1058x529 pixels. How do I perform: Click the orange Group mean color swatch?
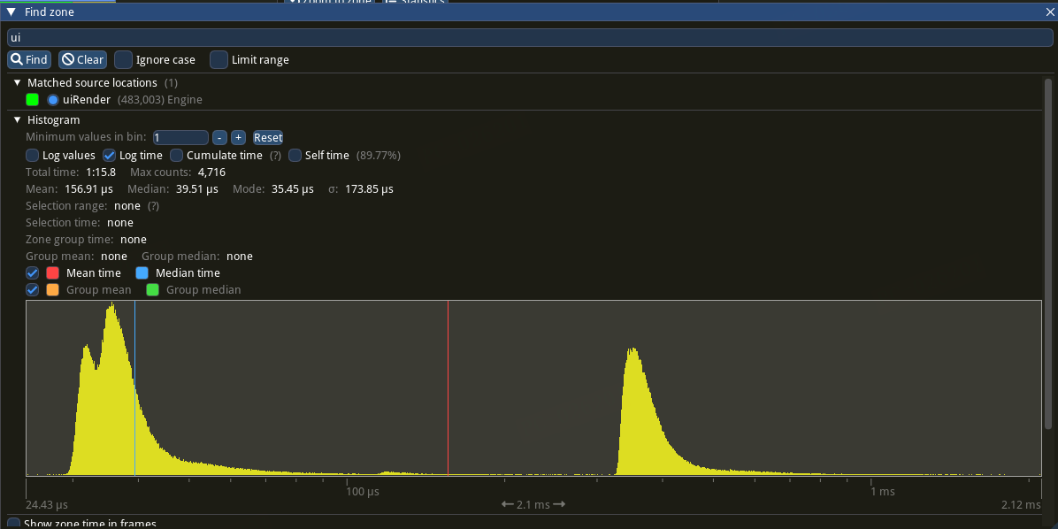(x=53, y=290)
